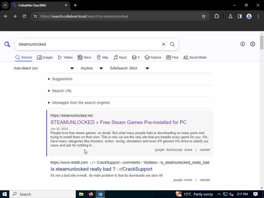
Task: Bookmark this page with star icon
Action: pos(204,16)
